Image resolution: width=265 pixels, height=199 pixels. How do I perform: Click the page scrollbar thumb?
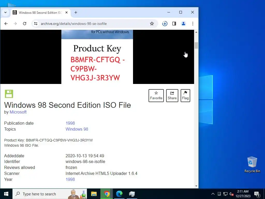196,46
